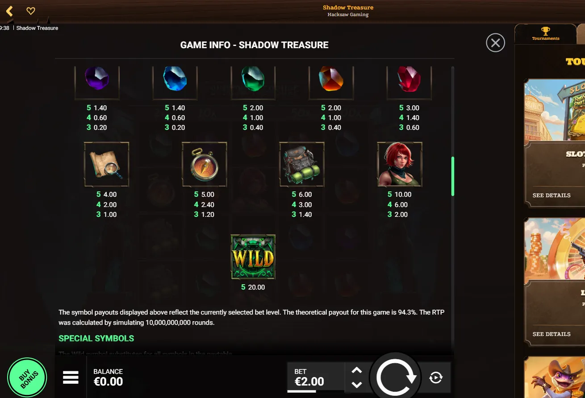585x398 pixels.
Task: Switch to the Tournaments tab
Action: (x=545, y=33)
